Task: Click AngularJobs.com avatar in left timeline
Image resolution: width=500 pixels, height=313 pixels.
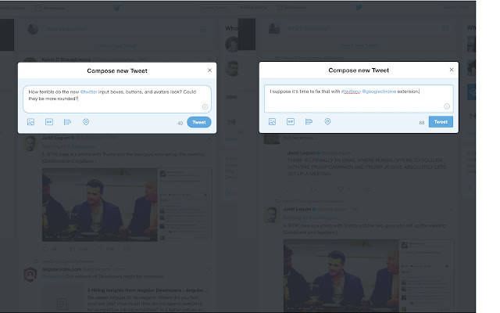Action: pyautogui.click(x=30, y=275)
